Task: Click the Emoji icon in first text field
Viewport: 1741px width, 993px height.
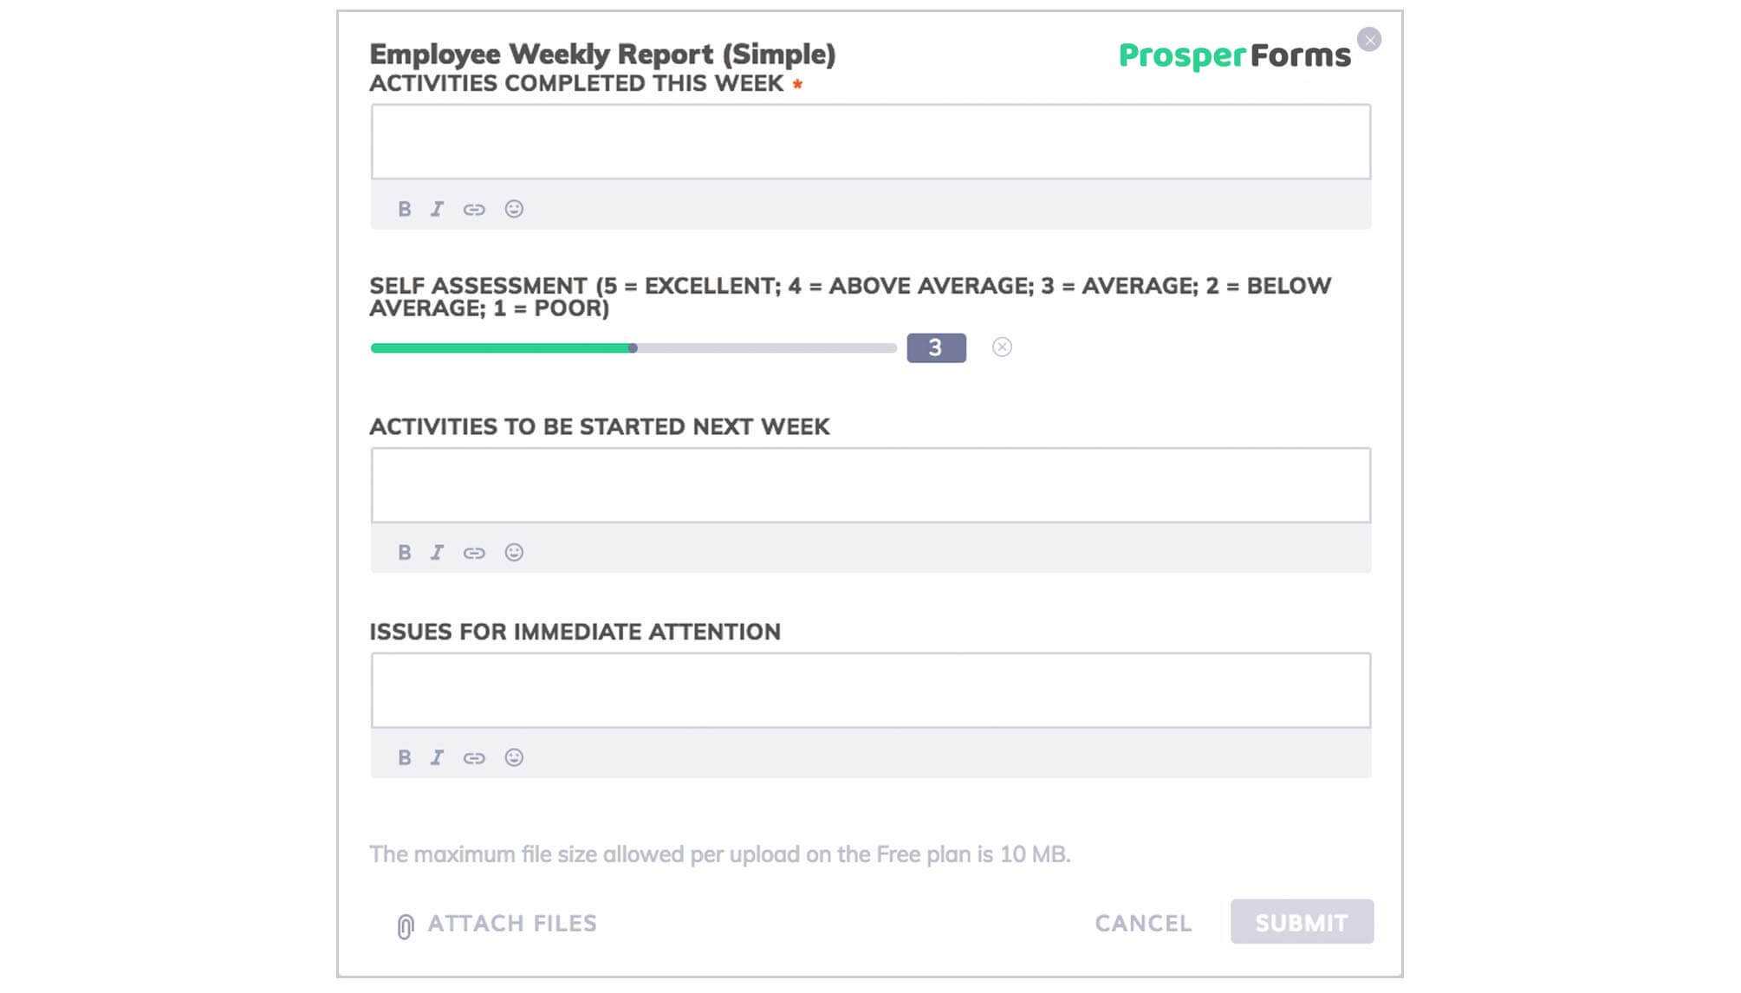Action: (512, 208)
